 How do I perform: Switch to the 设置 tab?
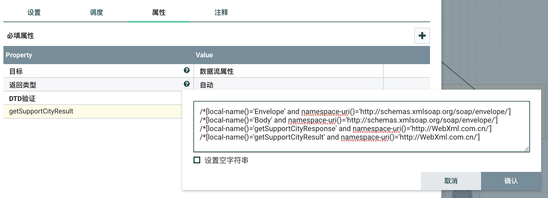[x=34, y=12]
